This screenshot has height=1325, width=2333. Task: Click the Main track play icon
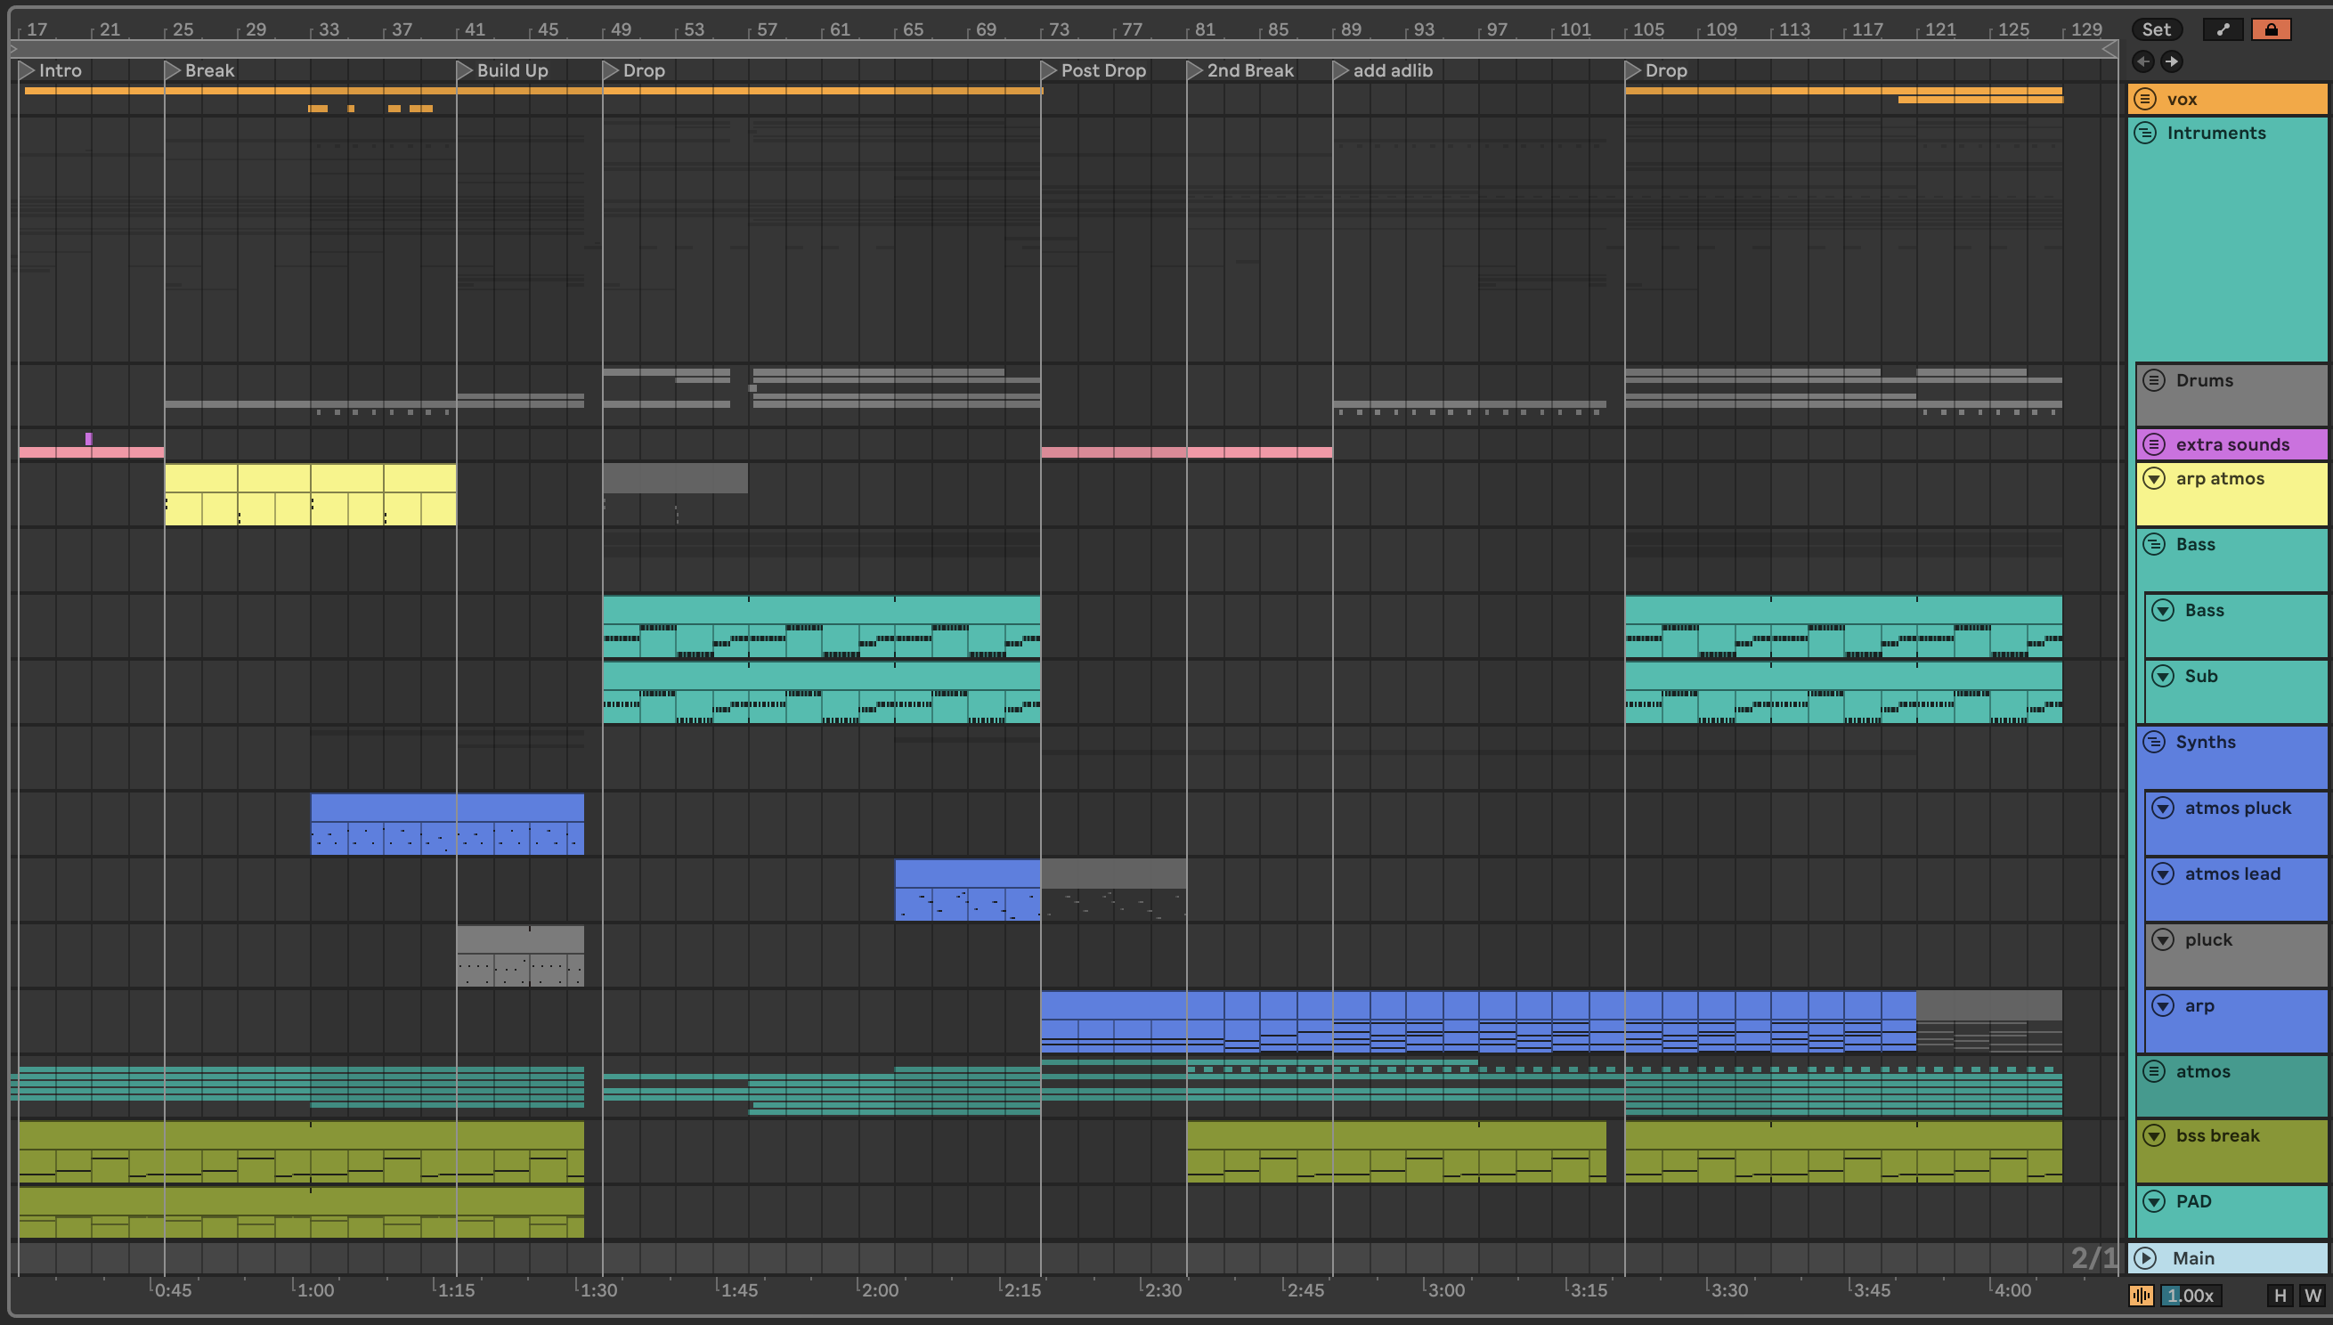point(2144,1257)
